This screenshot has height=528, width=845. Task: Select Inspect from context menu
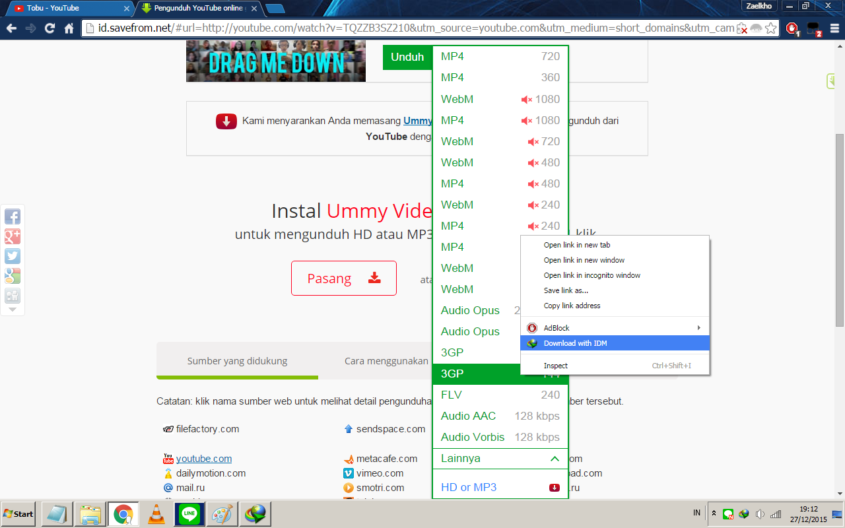(615, 366)
